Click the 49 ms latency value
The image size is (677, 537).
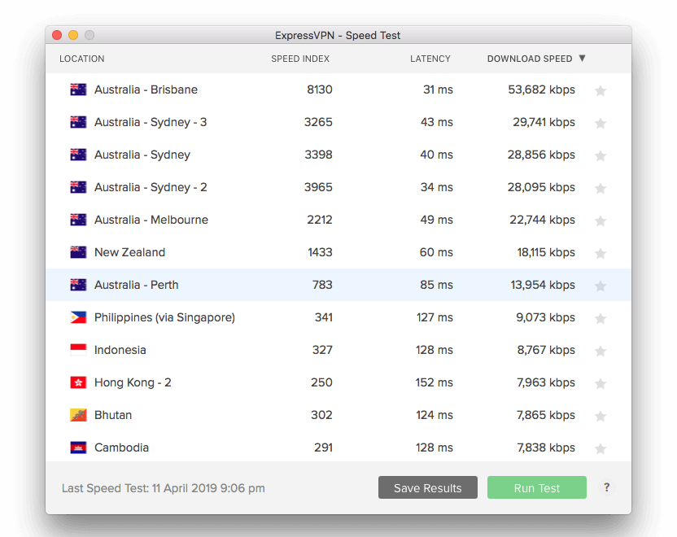(436, 220)
